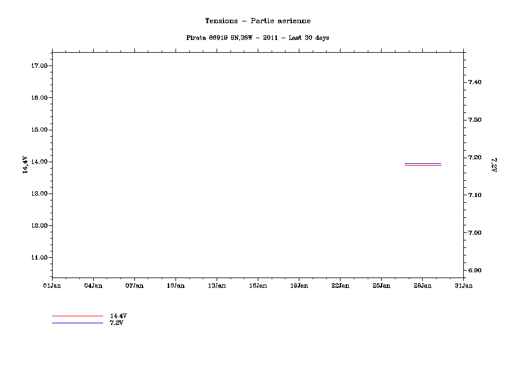This screenshot has width=516, height=365.
Task: Click the rotated right axis label '7.2V'
Action: [494, 165]
